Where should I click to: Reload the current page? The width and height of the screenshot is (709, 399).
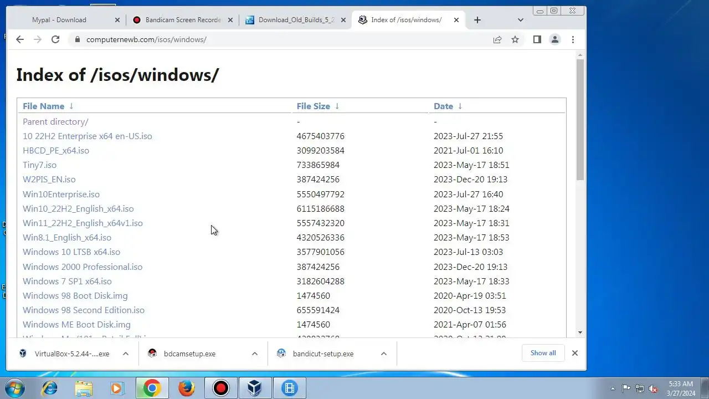point(55,39)
